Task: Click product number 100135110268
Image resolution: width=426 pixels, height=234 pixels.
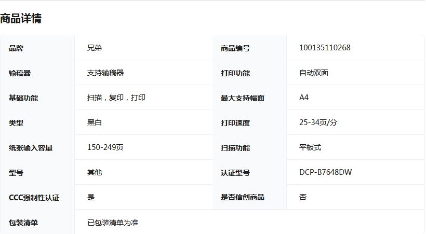Action: coord(325,48)
